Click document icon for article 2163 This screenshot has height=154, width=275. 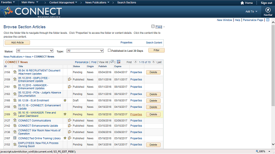click(x=15, y=94)
